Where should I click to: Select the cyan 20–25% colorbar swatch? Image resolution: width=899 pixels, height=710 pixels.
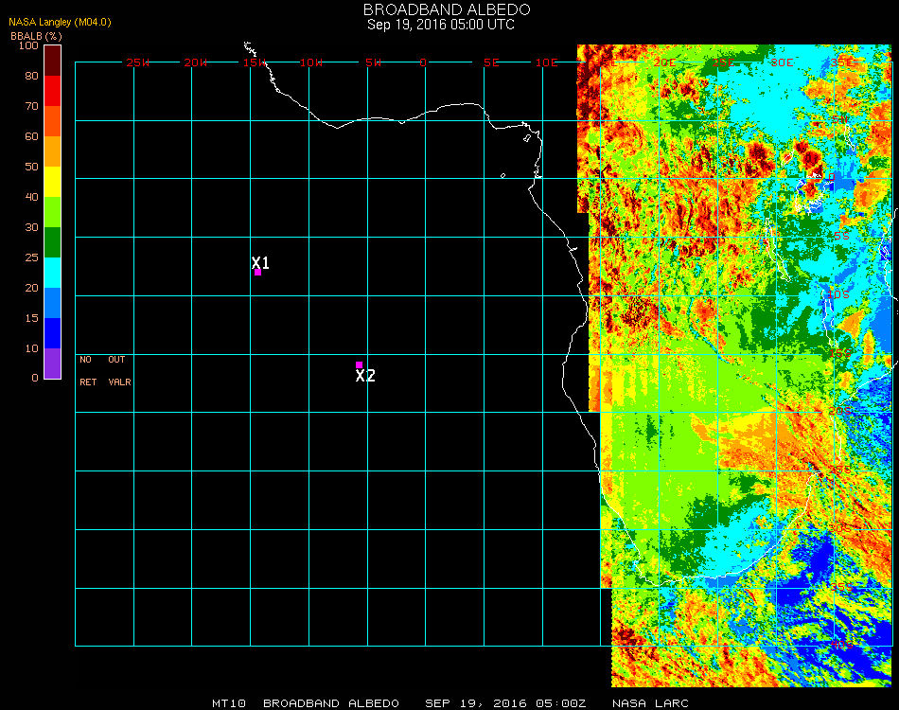[52, 272]
